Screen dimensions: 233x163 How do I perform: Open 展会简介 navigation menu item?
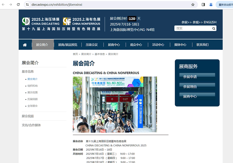click(43, 45)
